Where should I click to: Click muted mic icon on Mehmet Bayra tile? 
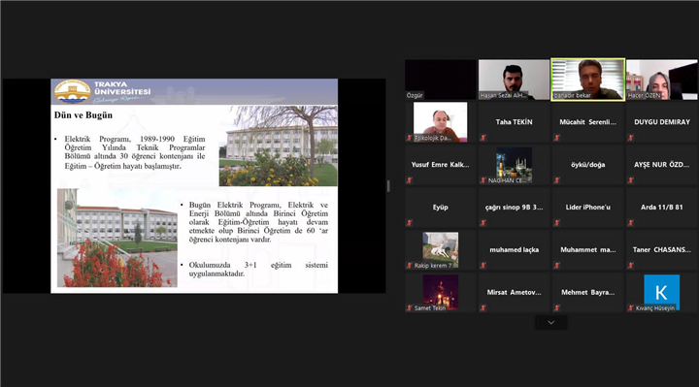[x=557, y=307]
